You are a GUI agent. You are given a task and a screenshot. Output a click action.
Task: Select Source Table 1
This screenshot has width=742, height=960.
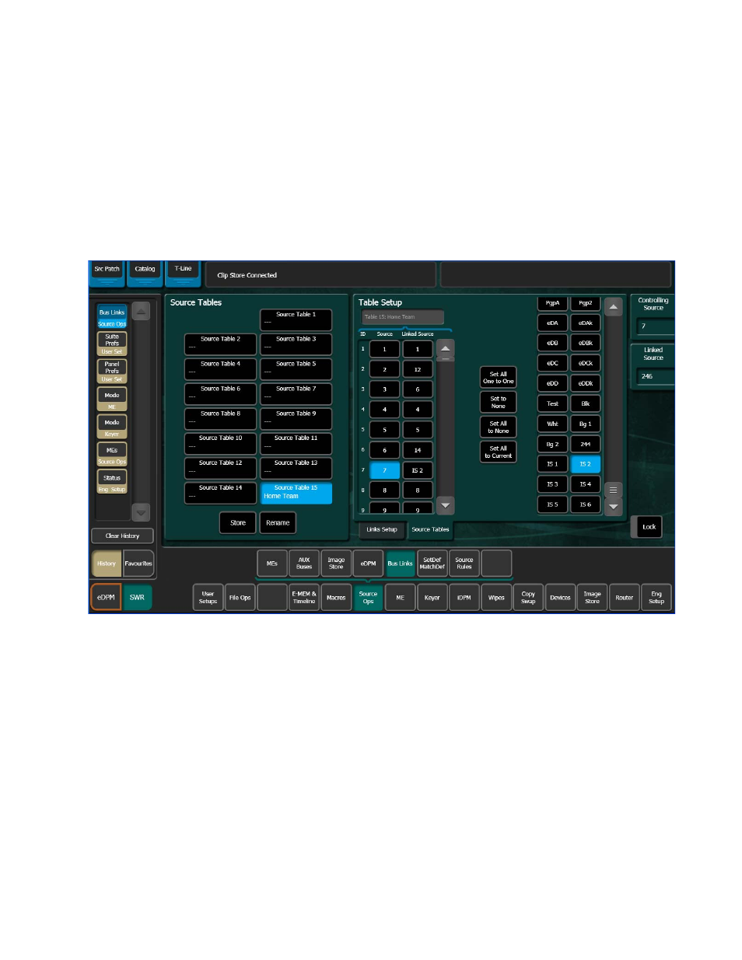296,319
